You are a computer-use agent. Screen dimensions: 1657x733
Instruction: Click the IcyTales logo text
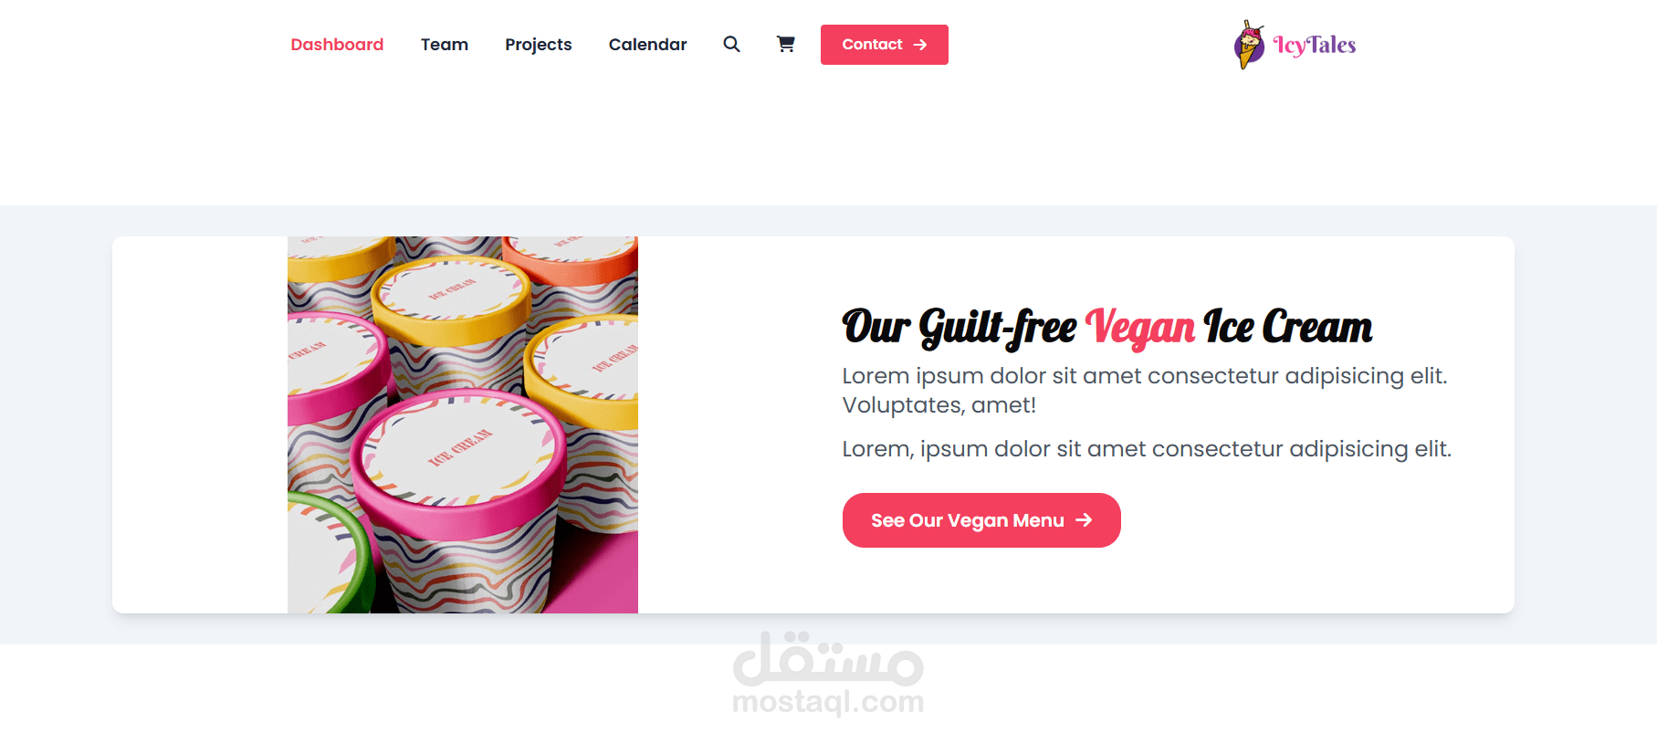(1314, 45)
